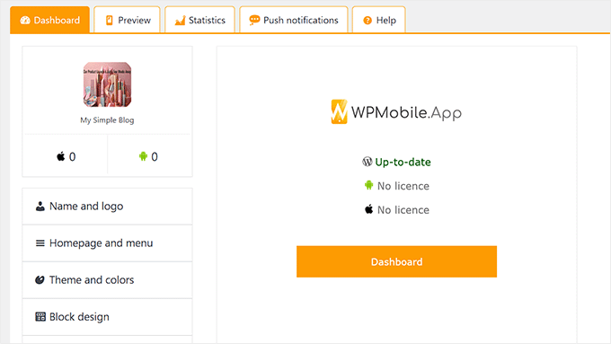611x344 pixels.
Task: Click the phone icon on Preview tab
Action: pyautogui.click(x=110, y=21)
